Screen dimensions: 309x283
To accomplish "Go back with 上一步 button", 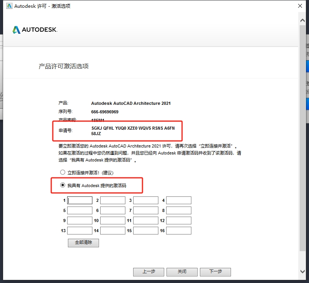I will click(x=149, y=272).
